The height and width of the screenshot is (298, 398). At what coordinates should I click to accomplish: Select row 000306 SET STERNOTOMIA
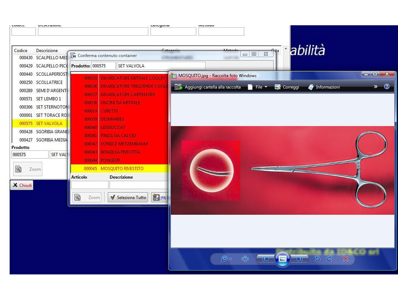pos(40,107)
